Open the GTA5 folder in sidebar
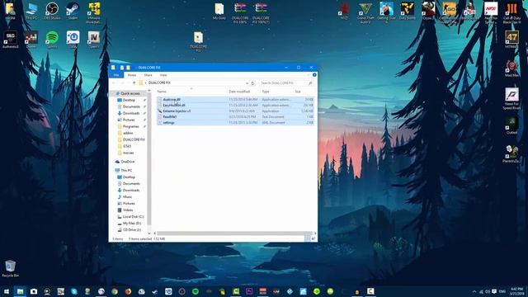The height and width of the screenshot is (297, 528). (127, 146)
